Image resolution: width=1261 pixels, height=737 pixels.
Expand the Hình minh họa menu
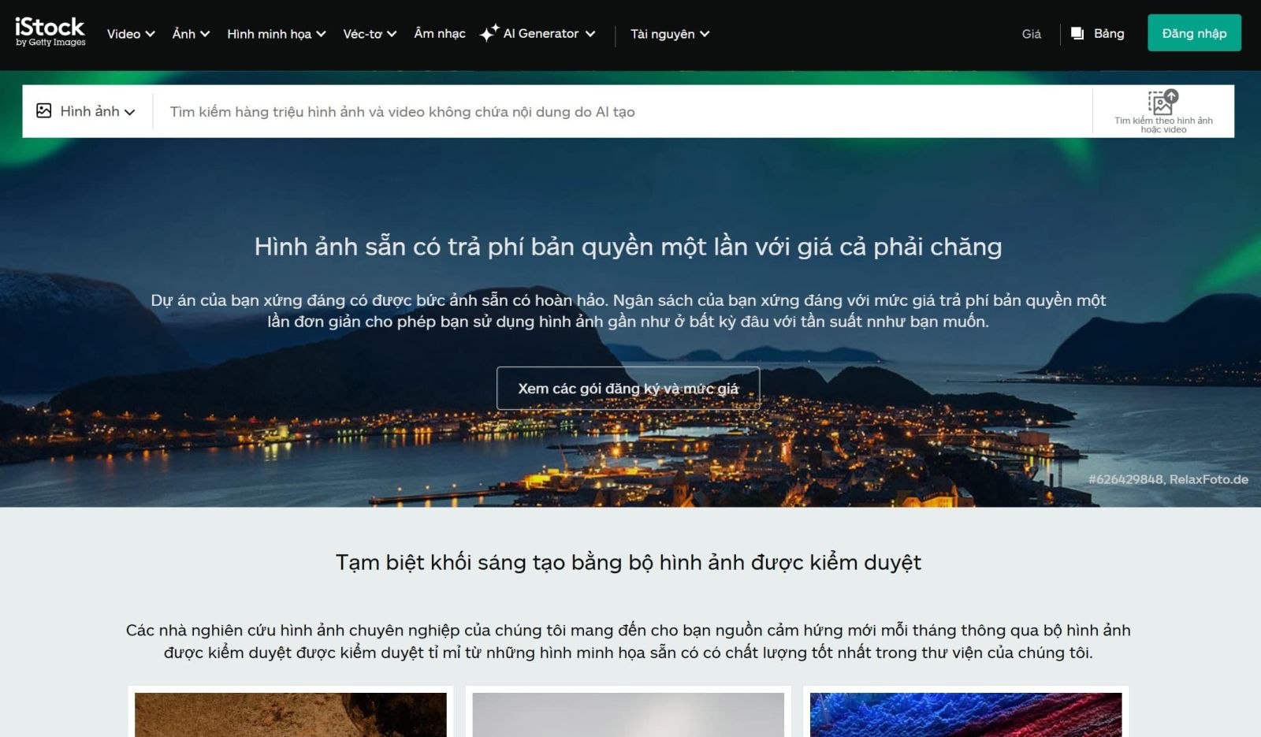tap(276, 34)
